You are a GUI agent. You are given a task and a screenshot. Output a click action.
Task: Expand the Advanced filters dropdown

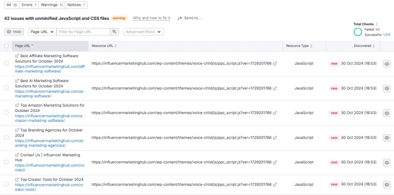pyautogui.click(x=143, y=32)
